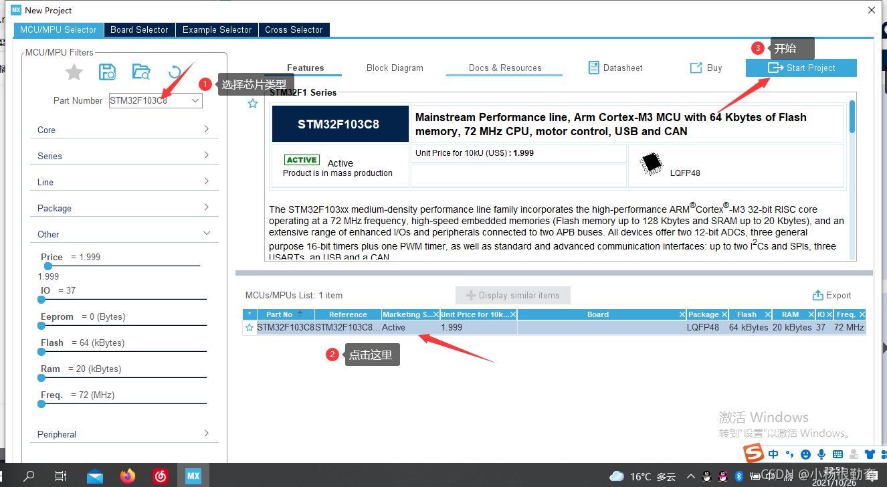Sort list by Part No column header
Screen dimensions: 887x487
285,314
